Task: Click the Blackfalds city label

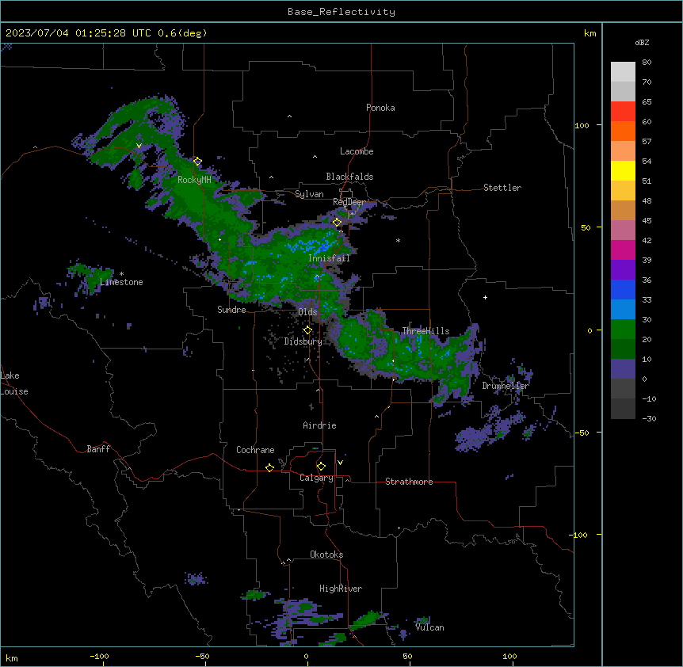Action: pos(349,177)
